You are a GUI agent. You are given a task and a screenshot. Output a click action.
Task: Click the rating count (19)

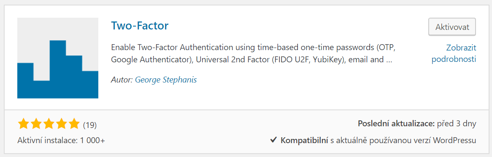[x=90, y=125]
